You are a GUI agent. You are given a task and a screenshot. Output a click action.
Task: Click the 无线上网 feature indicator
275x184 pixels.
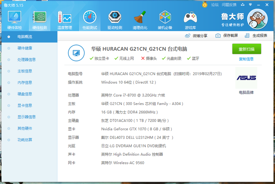[124, 59]
